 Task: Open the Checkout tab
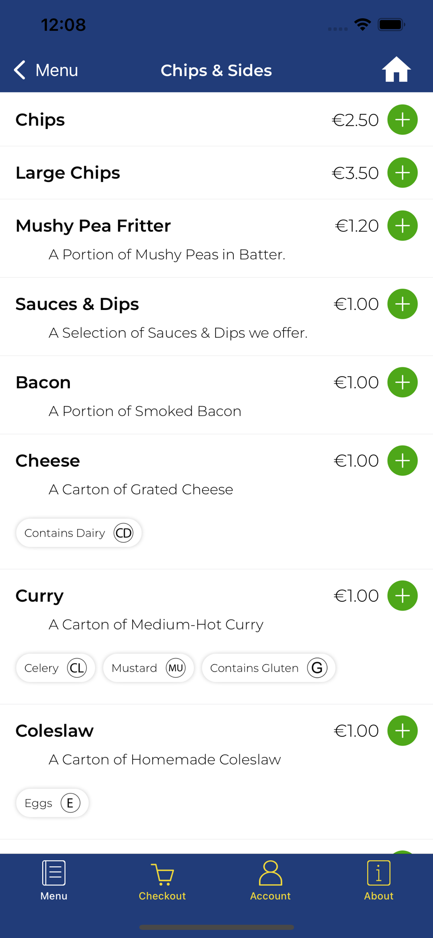162,881
